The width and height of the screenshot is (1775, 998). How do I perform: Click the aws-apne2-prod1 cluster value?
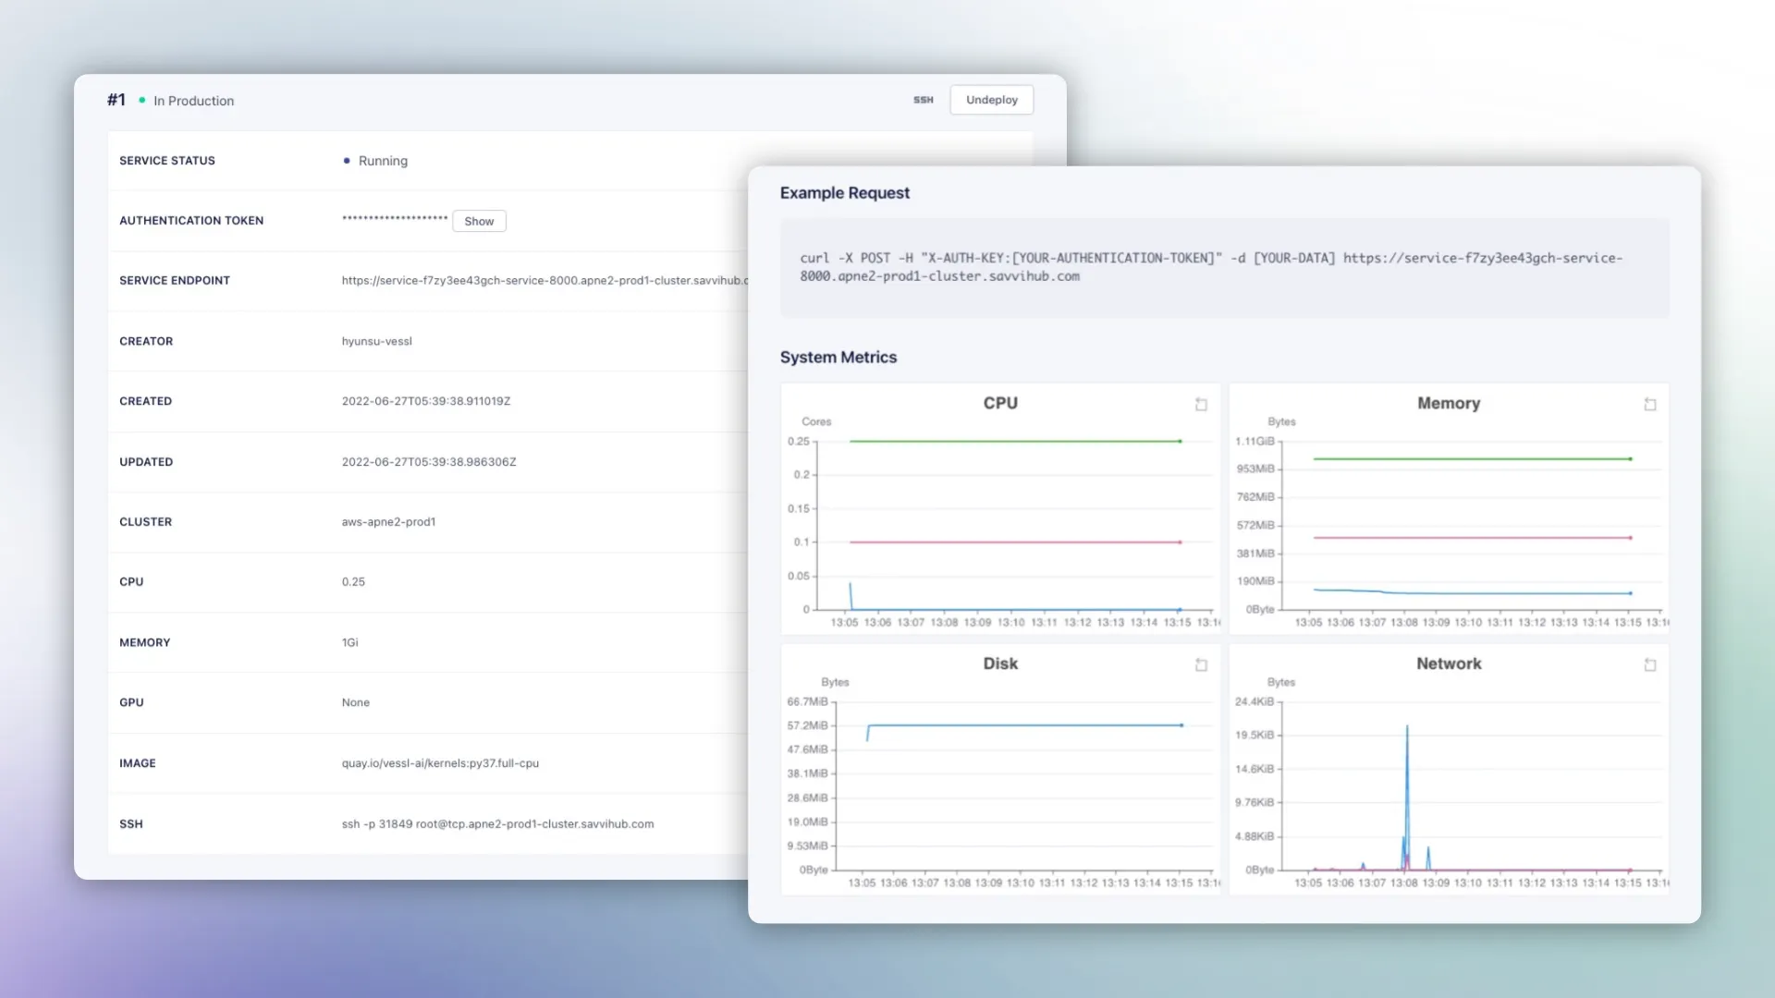(388, 522)
